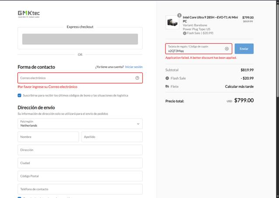Screen dimensions: 279x198
Task: Focus the Correo electrónico input field
Action: click(x=80, y=78)
